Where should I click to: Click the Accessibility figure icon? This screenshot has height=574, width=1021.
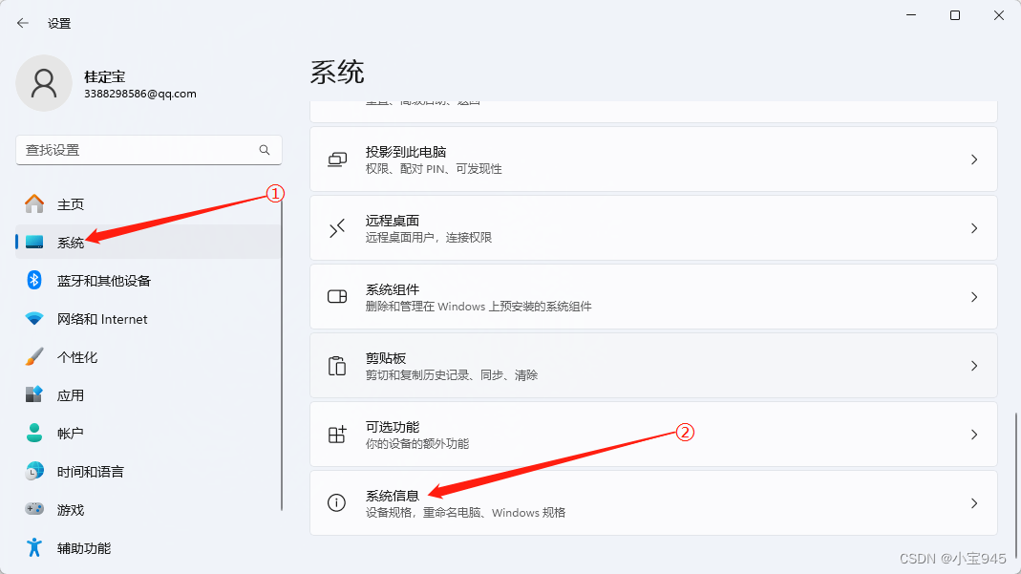pyautogui.click(x=34, y=547)
